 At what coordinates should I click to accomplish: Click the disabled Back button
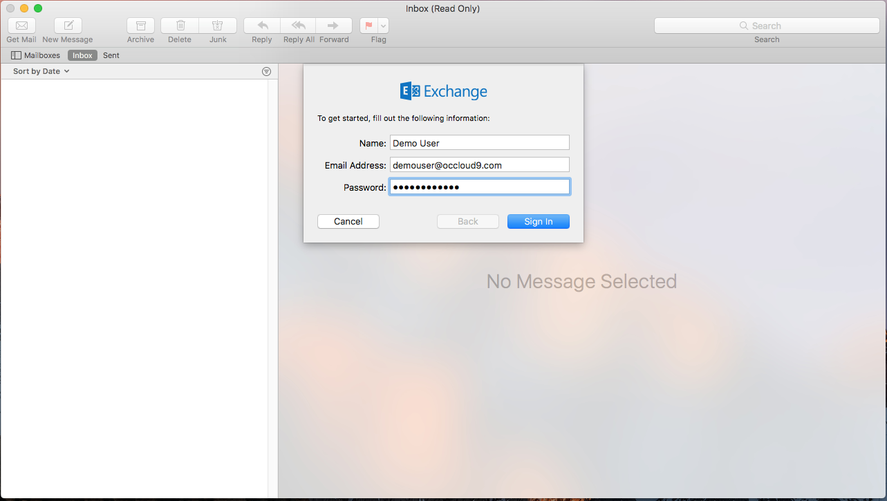coord(468,221)
